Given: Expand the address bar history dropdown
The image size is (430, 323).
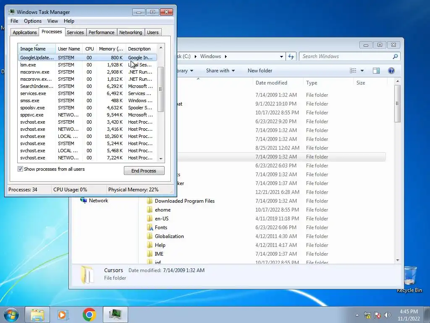Looking at the screenshot, I should [281, 57].
